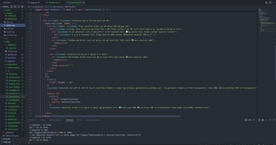Image resolution: width=276 pixels, height=145 pixels.
Task: Open changes with the compare icon
Action: point(266,3)
